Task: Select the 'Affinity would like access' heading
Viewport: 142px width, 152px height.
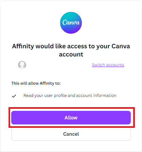Action: [71, 50]
